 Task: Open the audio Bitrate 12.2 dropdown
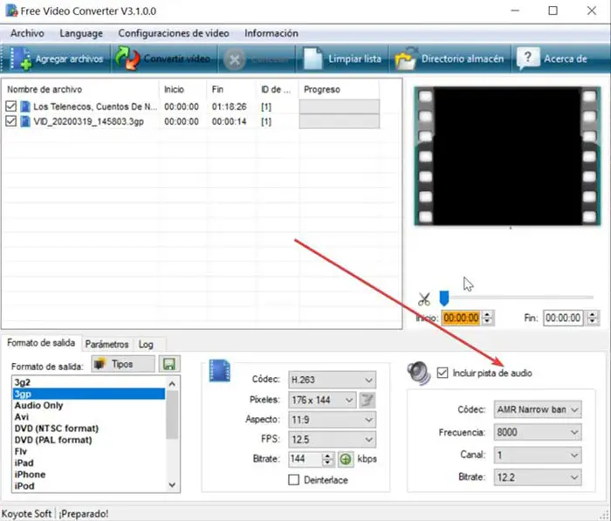[x=538, y=477]
